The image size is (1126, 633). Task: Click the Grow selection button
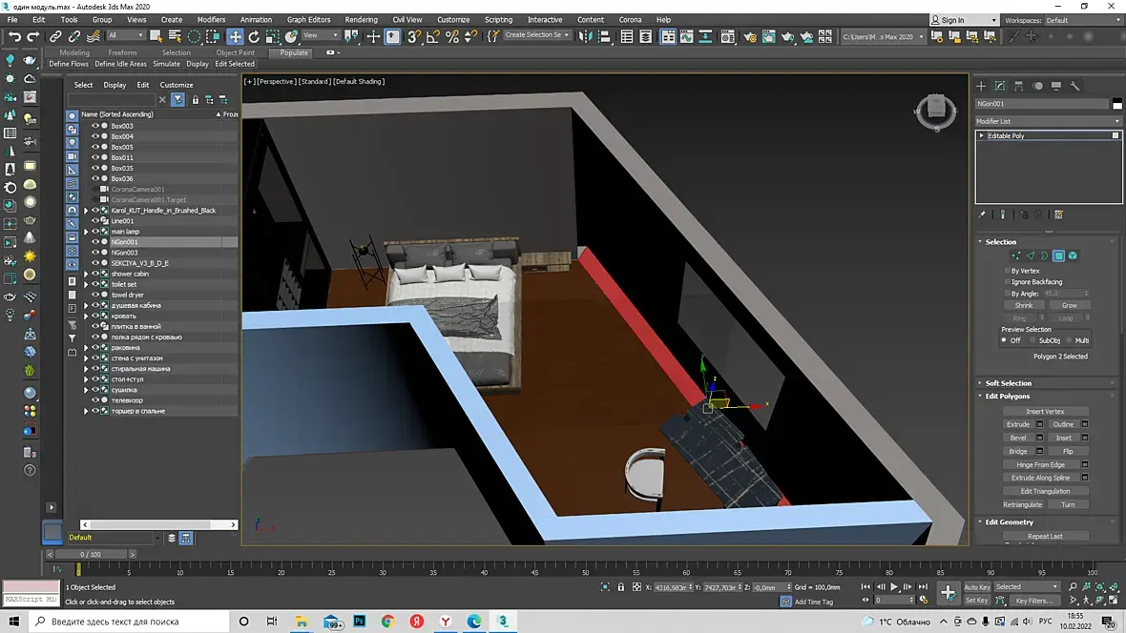tap(1069, 306)
